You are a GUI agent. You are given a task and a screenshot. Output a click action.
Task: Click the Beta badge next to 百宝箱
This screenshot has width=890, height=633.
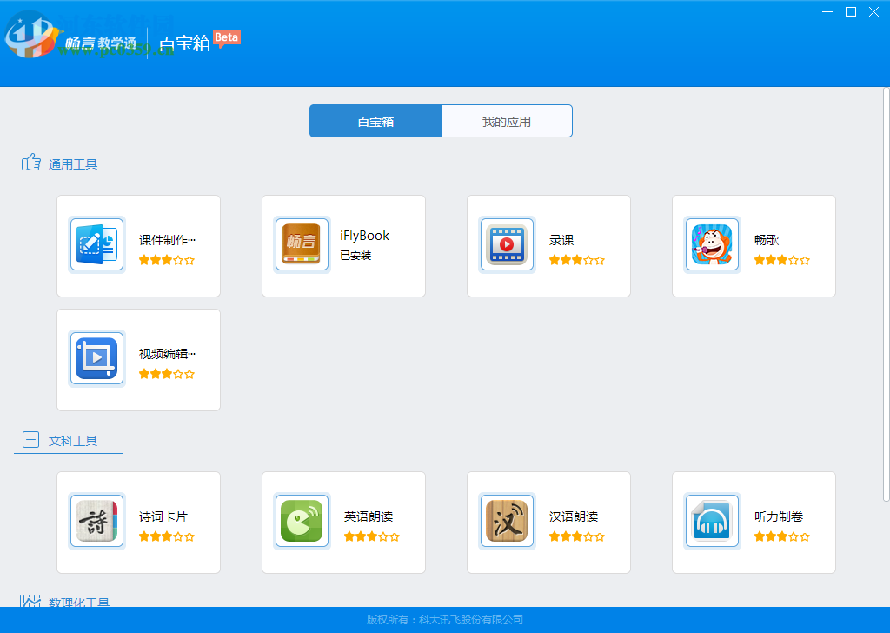click(x=226, y=38)
